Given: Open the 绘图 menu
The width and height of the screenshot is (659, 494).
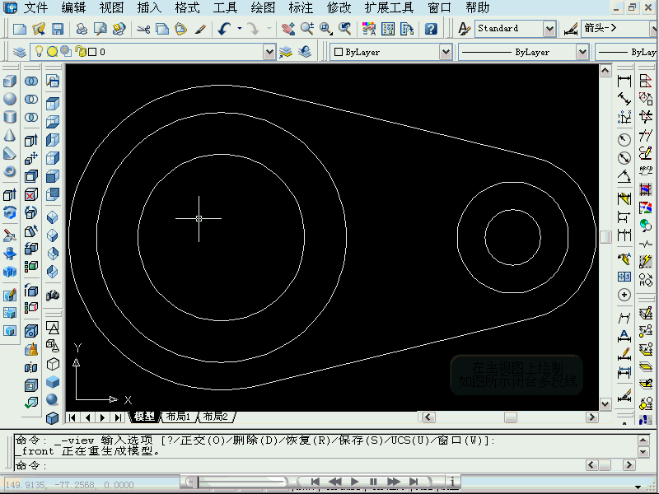Looking at the screenshot, I should tap(263, 8).
